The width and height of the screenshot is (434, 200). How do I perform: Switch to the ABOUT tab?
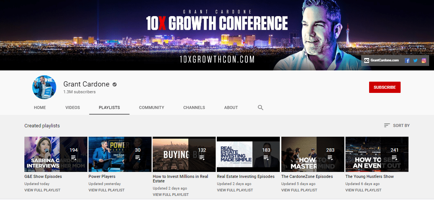click(x=231, y=108)
